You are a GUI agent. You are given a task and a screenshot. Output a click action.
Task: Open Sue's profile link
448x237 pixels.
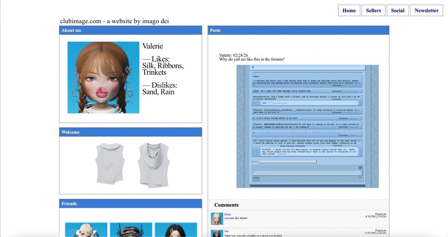point(226,231)
